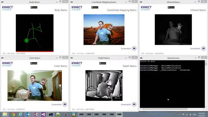
Task: Minimize the Coordinate Mapping Basics window
Action: 126,2
